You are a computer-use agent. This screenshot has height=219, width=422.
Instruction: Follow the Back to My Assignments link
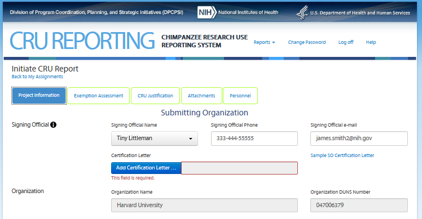37,77
